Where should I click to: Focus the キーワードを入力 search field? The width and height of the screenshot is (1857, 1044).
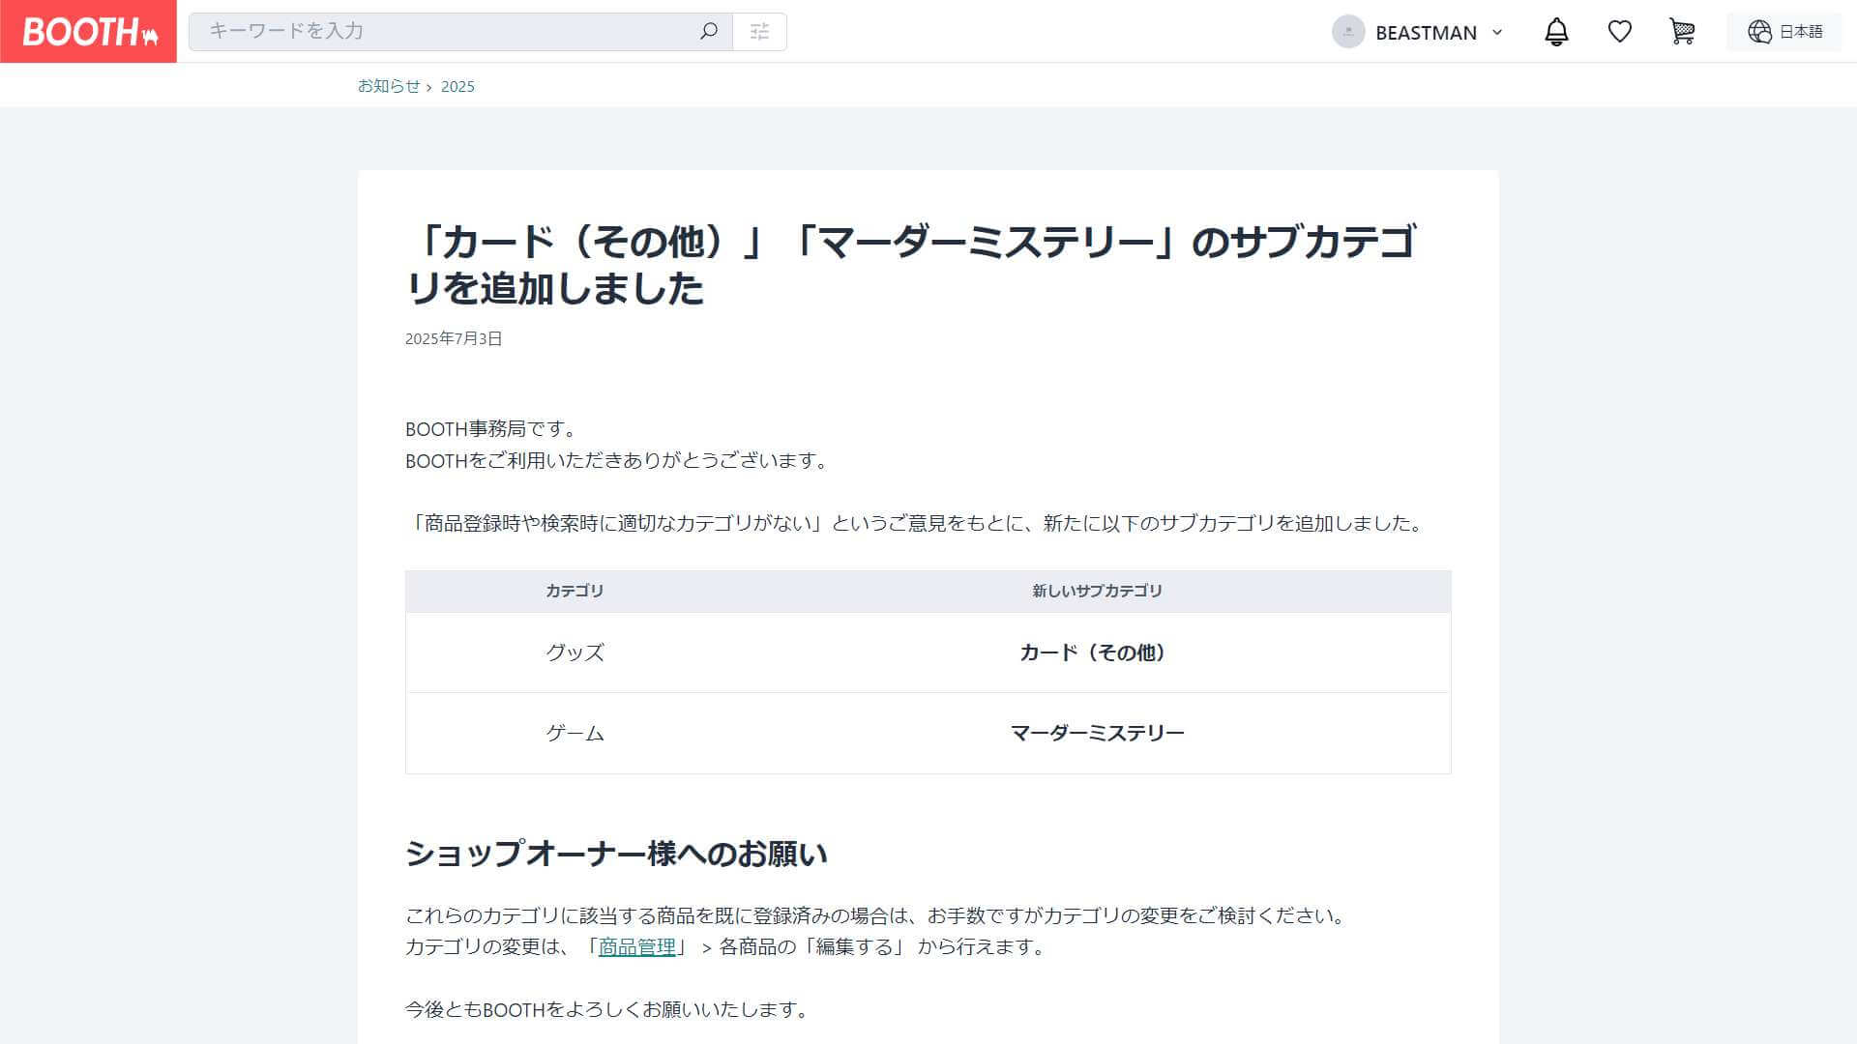click(x=460, y=32)
